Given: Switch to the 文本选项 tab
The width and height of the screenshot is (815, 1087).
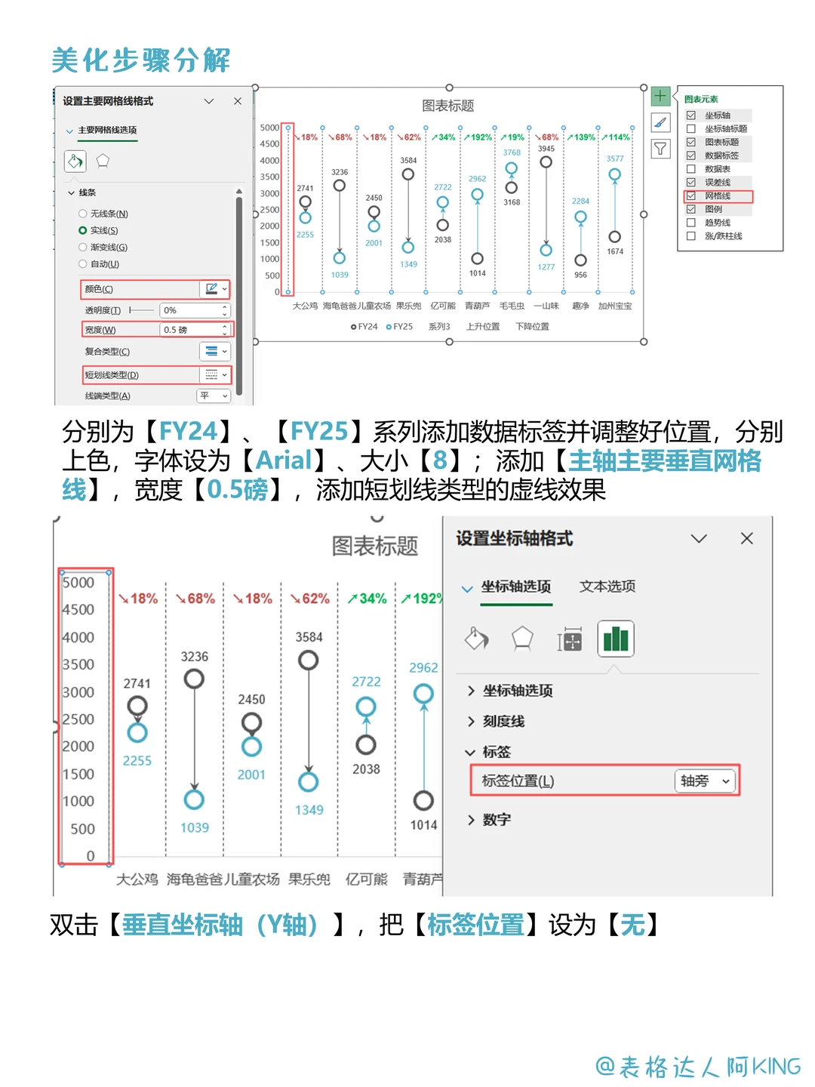Looking at the screenshot, I should click(607, 587).
